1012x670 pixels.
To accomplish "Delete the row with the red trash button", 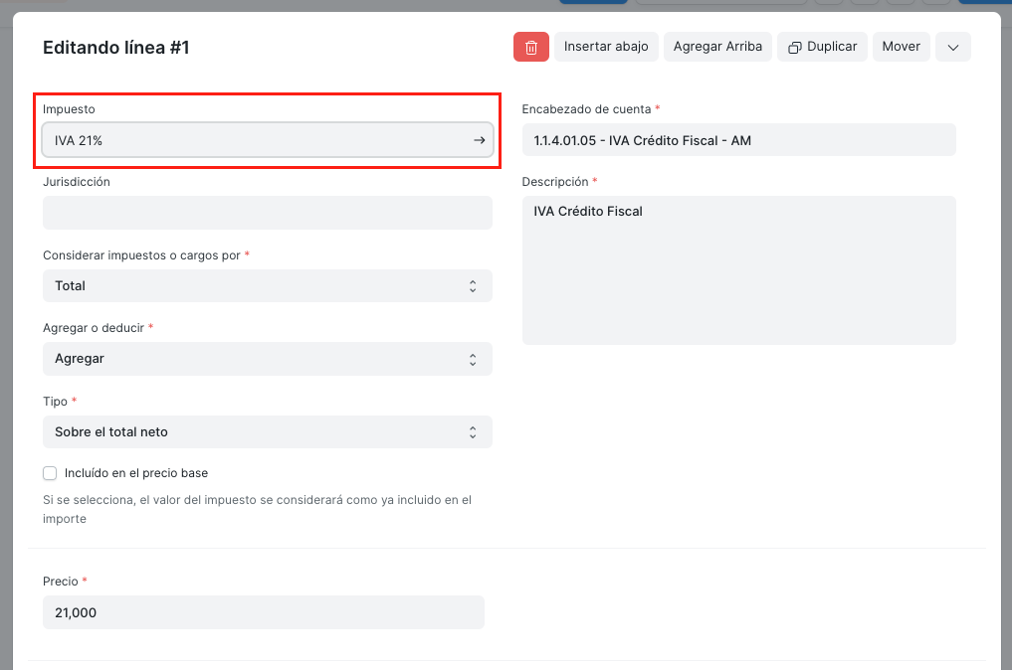I will (x=530, y=47).
